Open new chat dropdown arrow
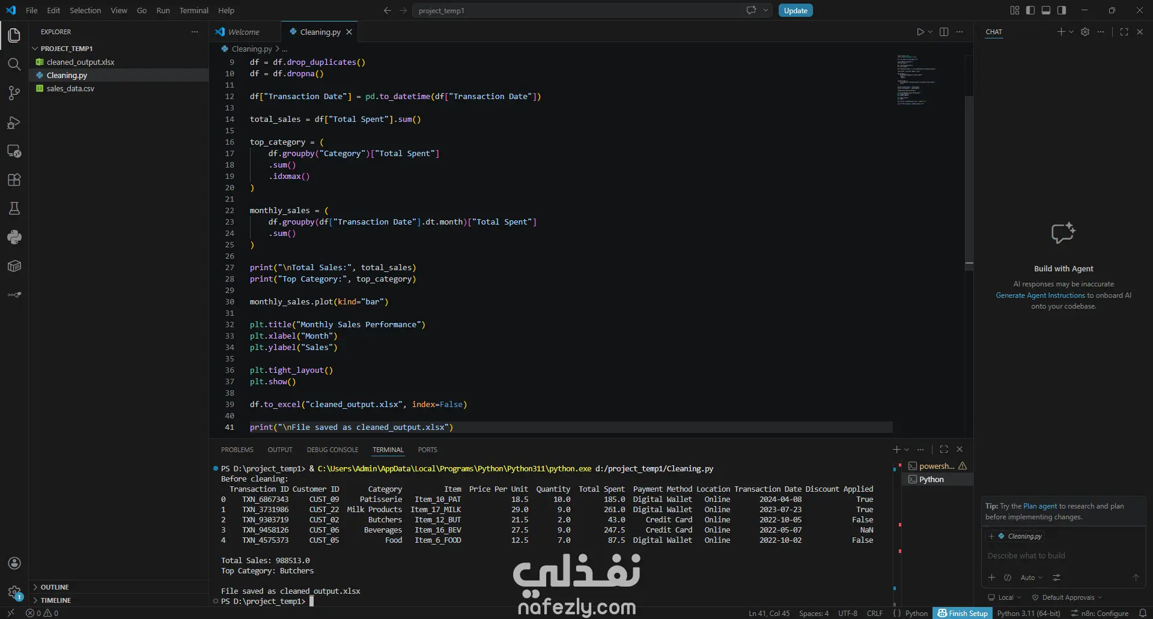The height and width of the screenshot is (619, 1153). click(1071, 32)
